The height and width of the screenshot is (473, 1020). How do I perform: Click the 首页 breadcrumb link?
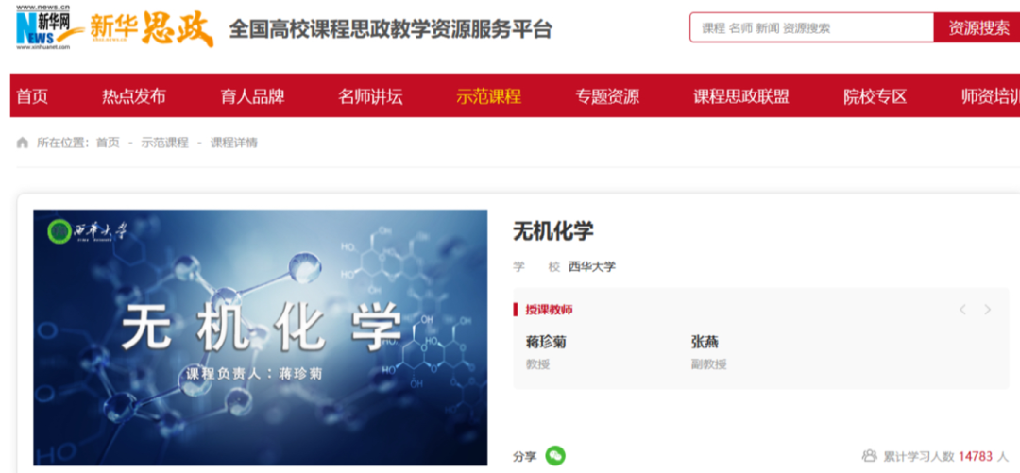pyautogui.click(x=108, y=143)
